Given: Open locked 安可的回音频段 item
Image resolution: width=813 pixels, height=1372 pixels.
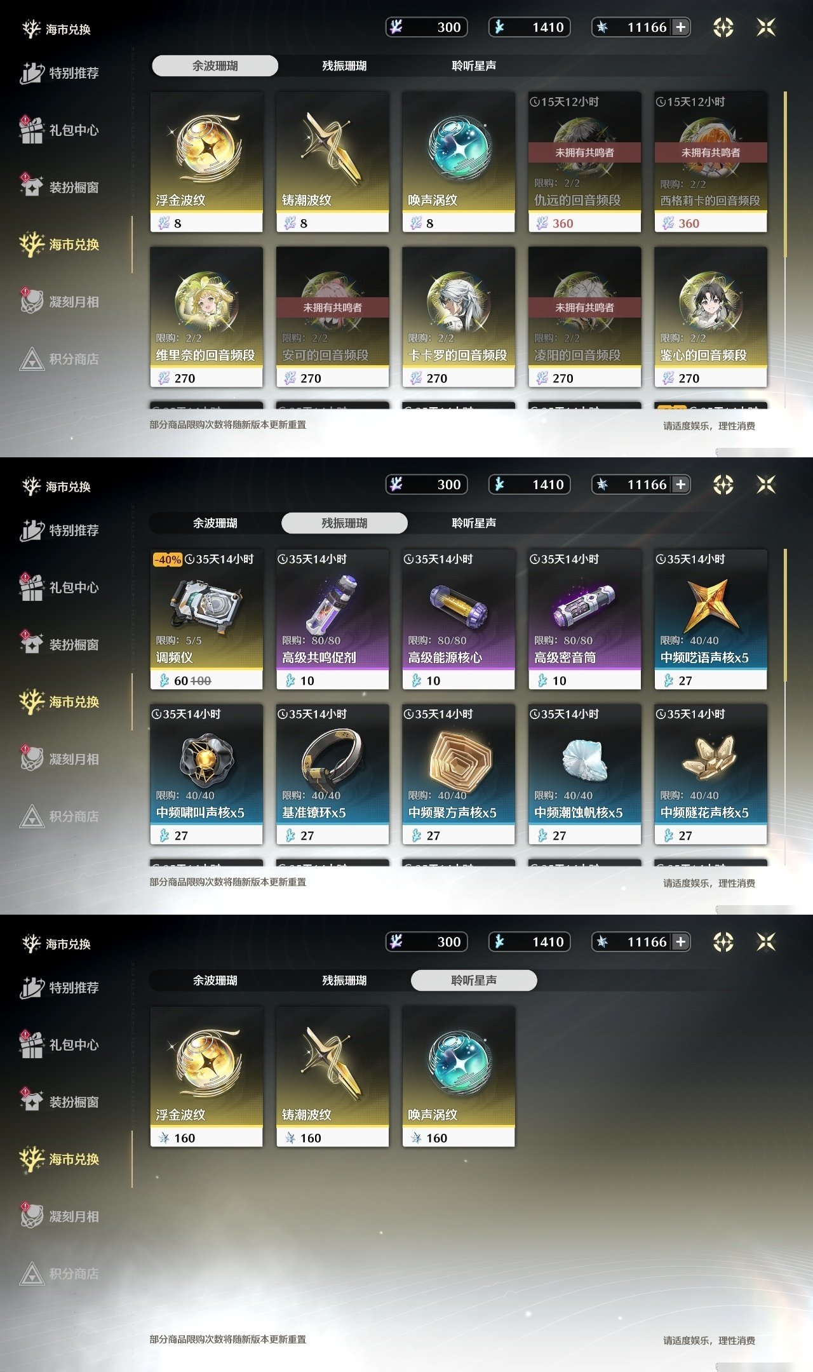Looking at the screenshot, I should click(332, 317).
